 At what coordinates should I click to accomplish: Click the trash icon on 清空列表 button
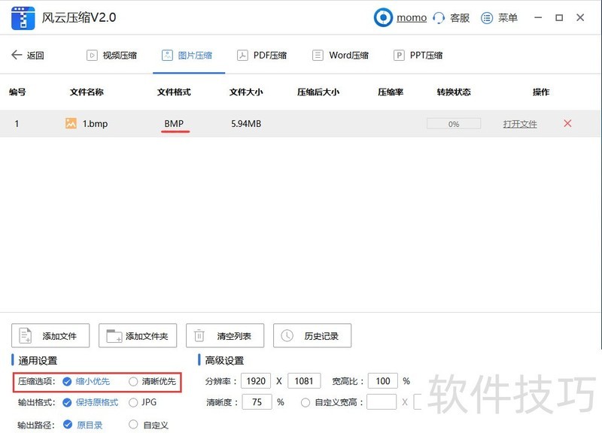tap(199, 335)
